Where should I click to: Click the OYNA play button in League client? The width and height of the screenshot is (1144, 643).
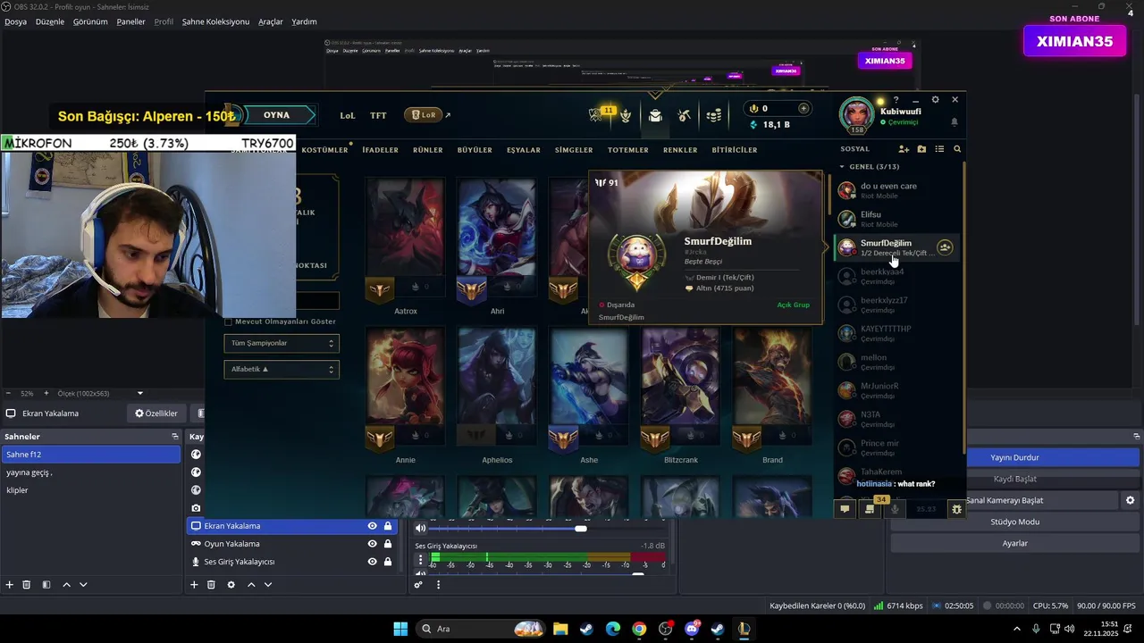coord(276,115)
